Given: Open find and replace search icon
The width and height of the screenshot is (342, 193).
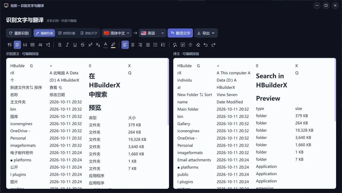Looking at the screenshot, I should 175,45.
